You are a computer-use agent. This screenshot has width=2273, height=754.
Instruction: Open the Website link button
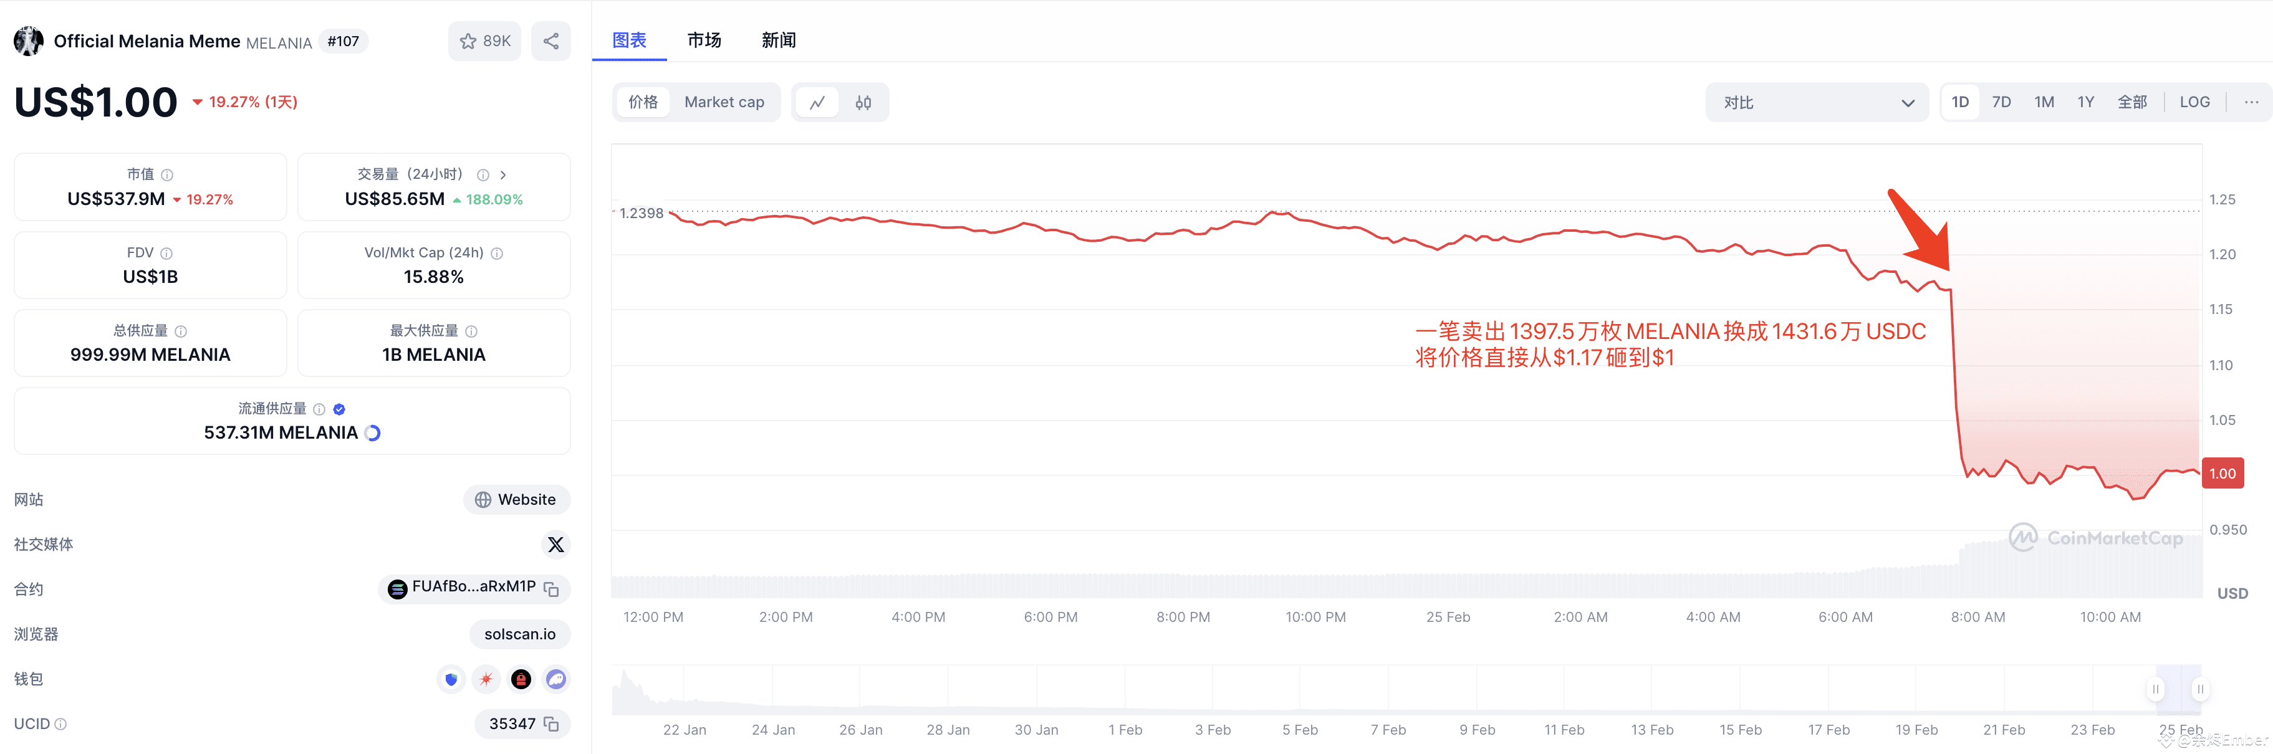pos(516,500)
